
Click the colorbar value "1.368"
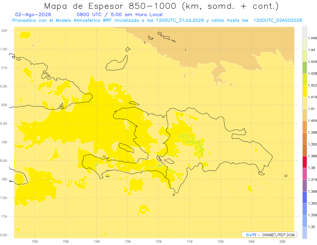(313, 191)
